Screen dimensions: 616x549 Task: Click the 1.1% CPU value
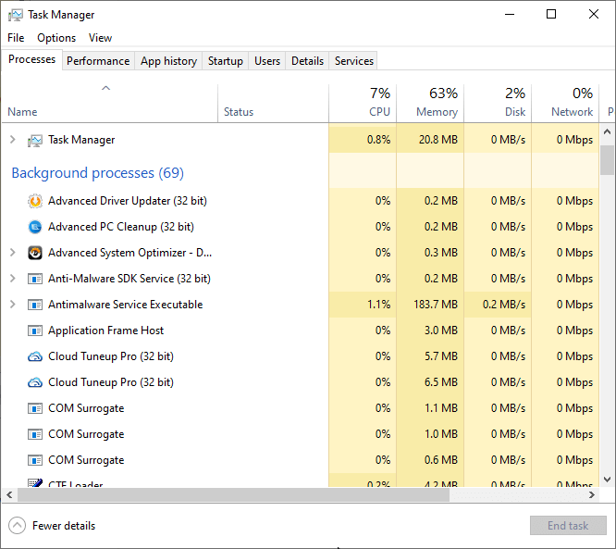(x=378, y=305)
